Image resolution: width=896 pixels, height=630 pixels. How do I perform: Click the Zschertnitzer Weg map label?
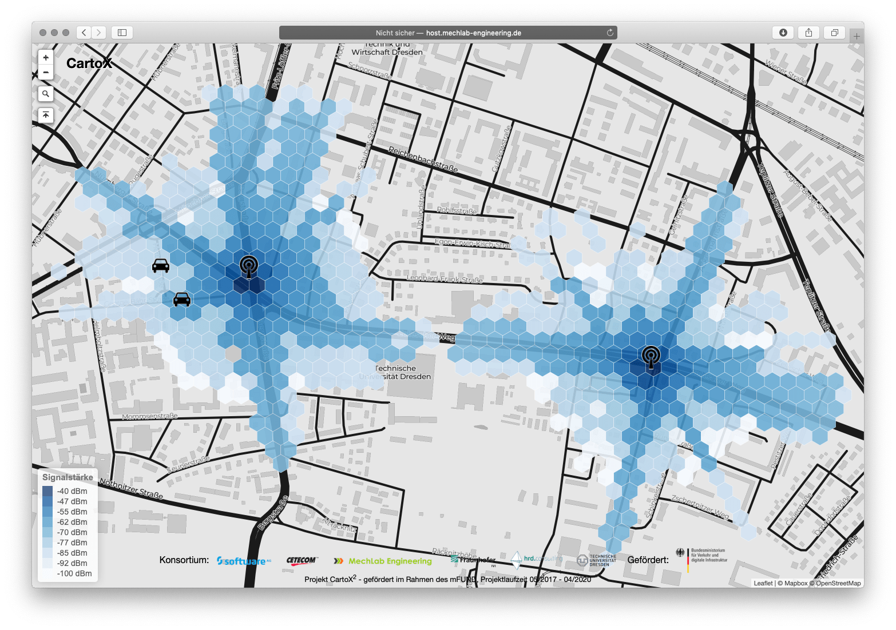[700, 508]
